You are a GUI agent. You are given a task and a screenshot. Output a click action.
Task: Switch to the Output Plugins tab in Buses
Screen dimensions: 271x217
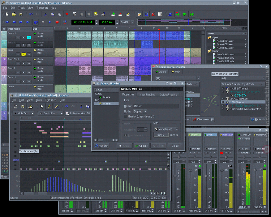[x=168, y=95]
